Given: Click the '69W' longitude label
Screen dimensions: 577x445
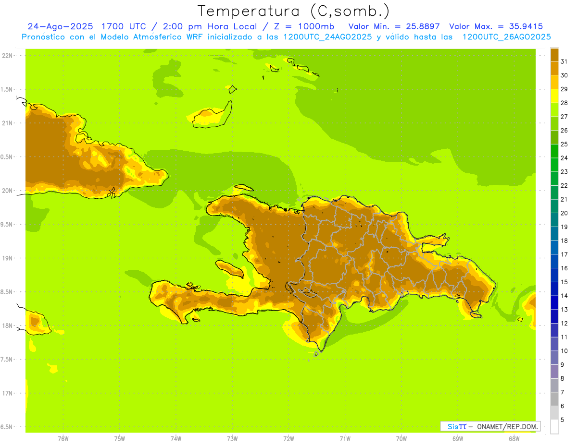Looking at the screenshot, I should [x=457, y=439].
